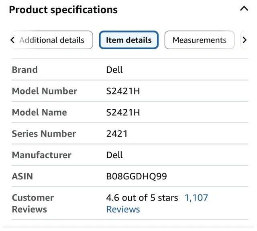
Task: Click the Dell value in Brand row
Action: click(x=114, y=70)
